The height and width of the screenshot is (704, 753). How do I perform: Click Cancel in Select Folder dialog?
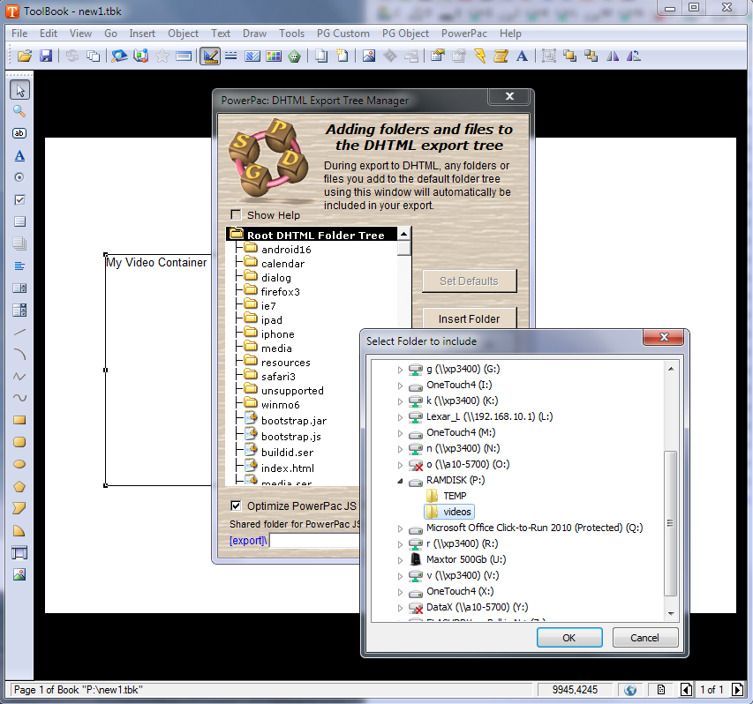point(644,638)
